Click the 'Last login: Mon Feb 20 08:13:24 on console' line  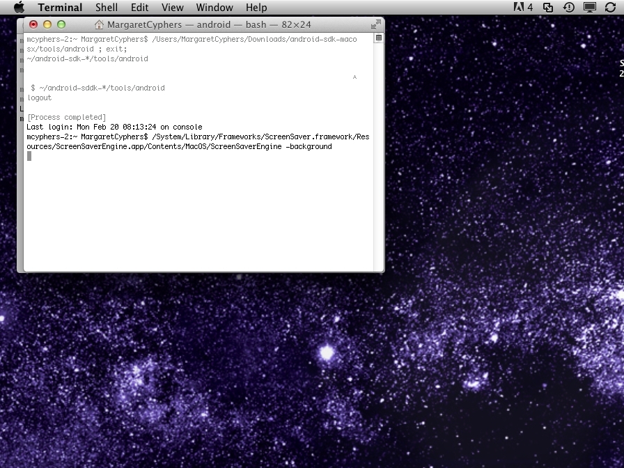(x=115, y=127)
